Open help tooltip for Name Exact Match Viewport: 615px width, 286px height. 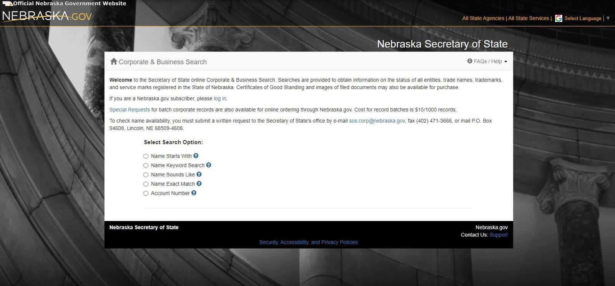pos(199,184)
